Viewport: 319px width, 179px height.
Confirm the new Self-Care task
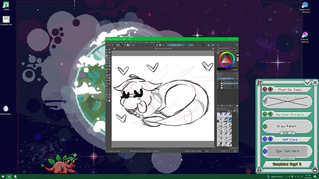[287, 158]
